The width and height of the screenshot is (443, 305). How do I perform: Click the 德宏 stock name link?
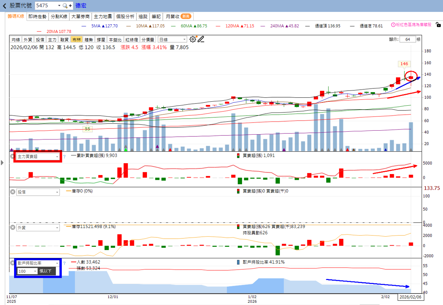click(x=81, y=6)
